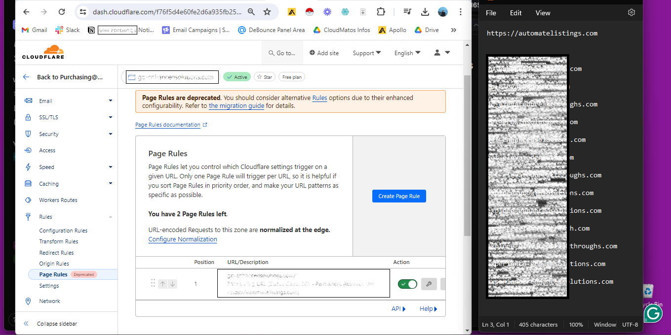
Task: Open Network in the sidebar
Action: coord(49,301)
